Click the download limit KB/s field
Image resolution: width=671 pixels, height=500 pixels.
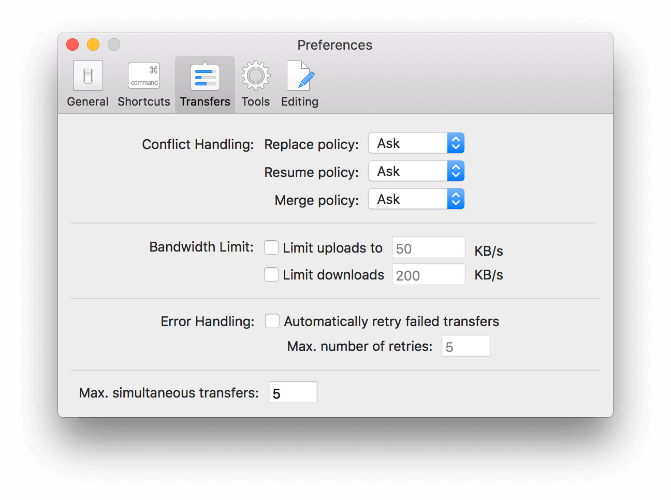(428, 275)
